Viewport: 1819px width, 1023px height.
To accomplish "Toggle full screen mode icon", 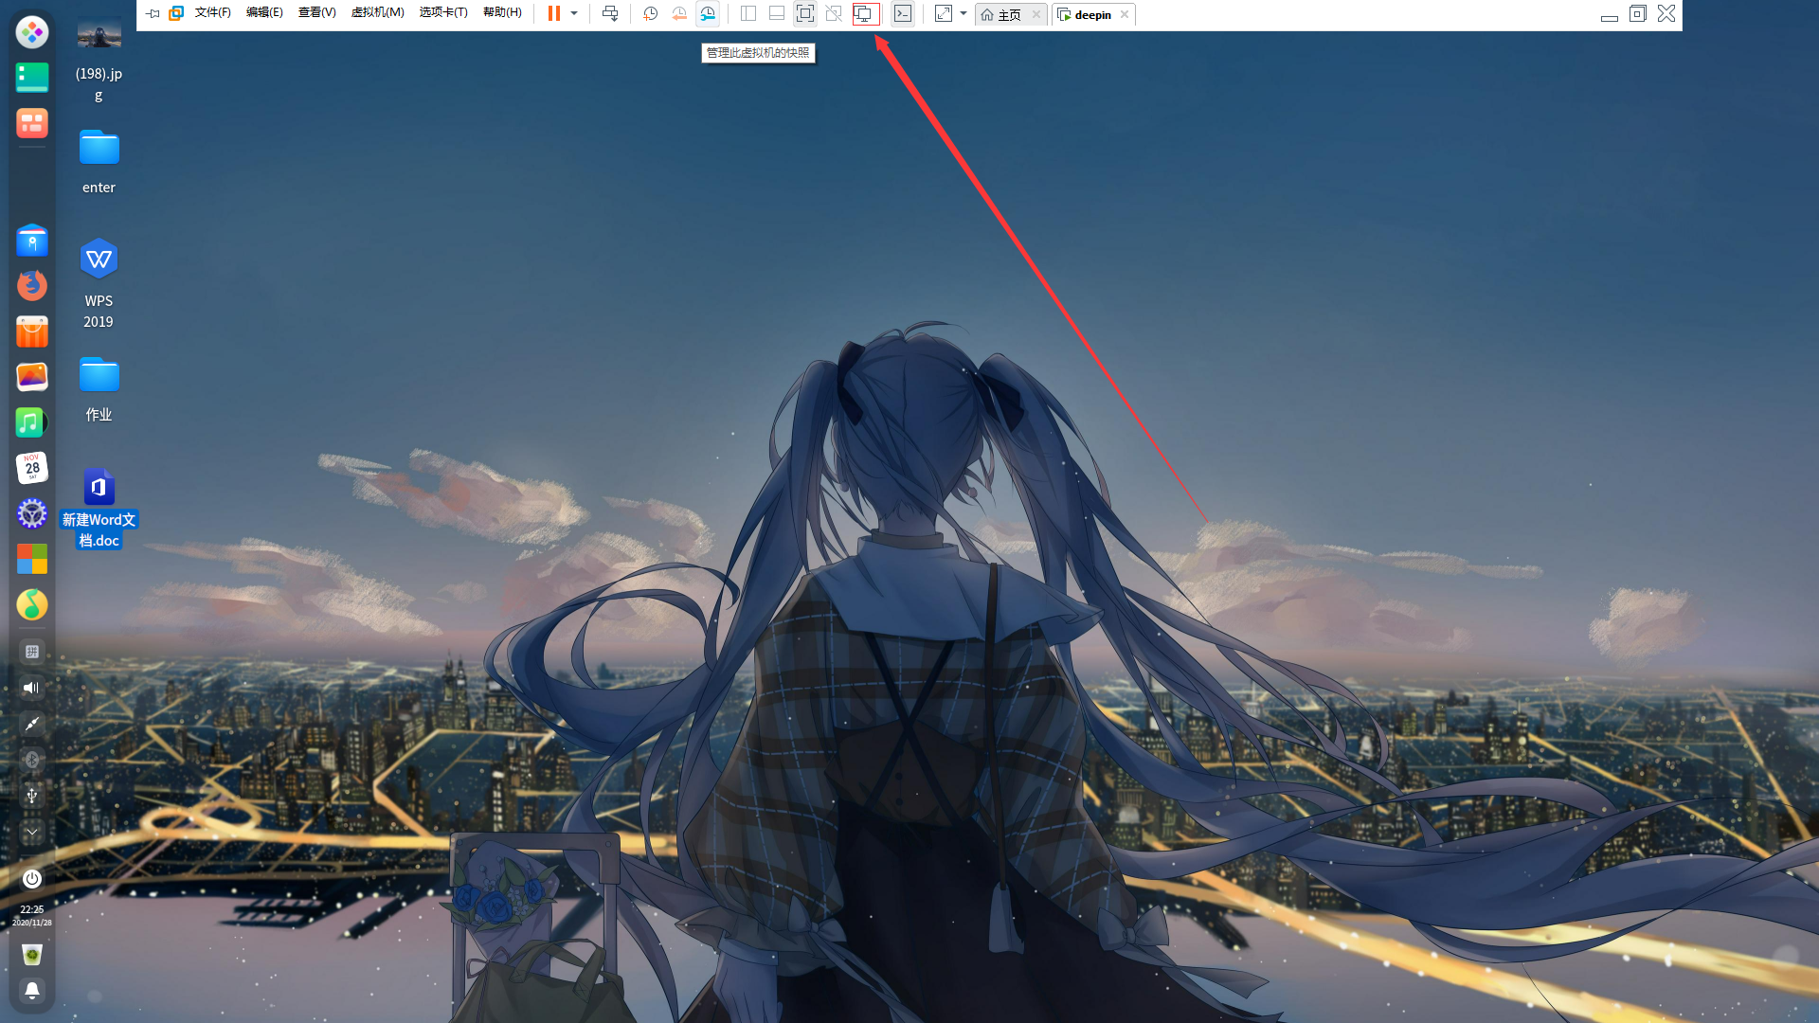I will (805, 13).
